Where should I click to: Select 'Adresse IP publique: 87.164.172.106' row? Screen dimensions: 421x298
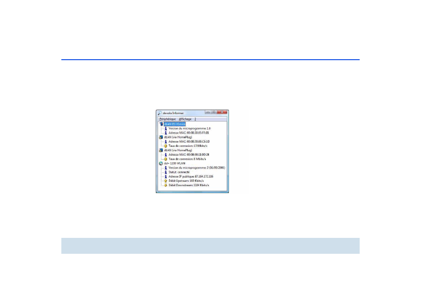[x=191, y=176]
